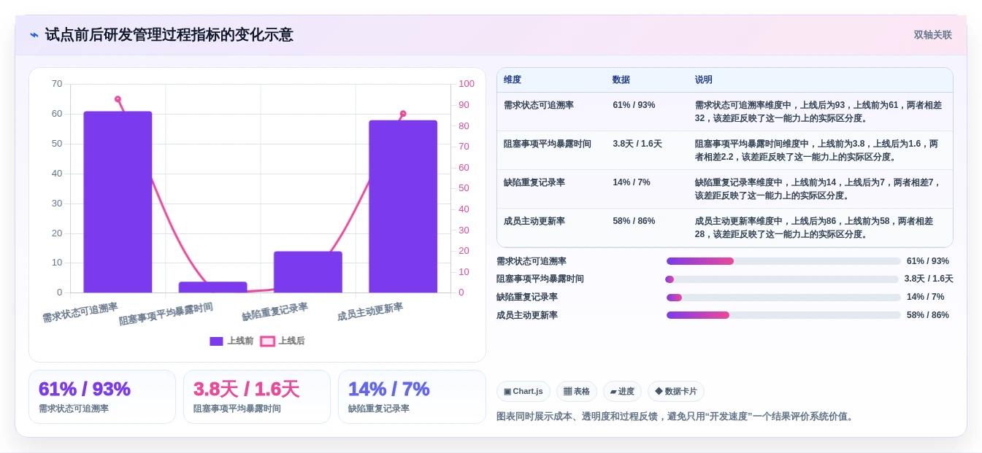Click the description for 缺陷重复记录率 row
Image resolution: width=982 pixels, height=453 pixels.
tap(818, 189)
